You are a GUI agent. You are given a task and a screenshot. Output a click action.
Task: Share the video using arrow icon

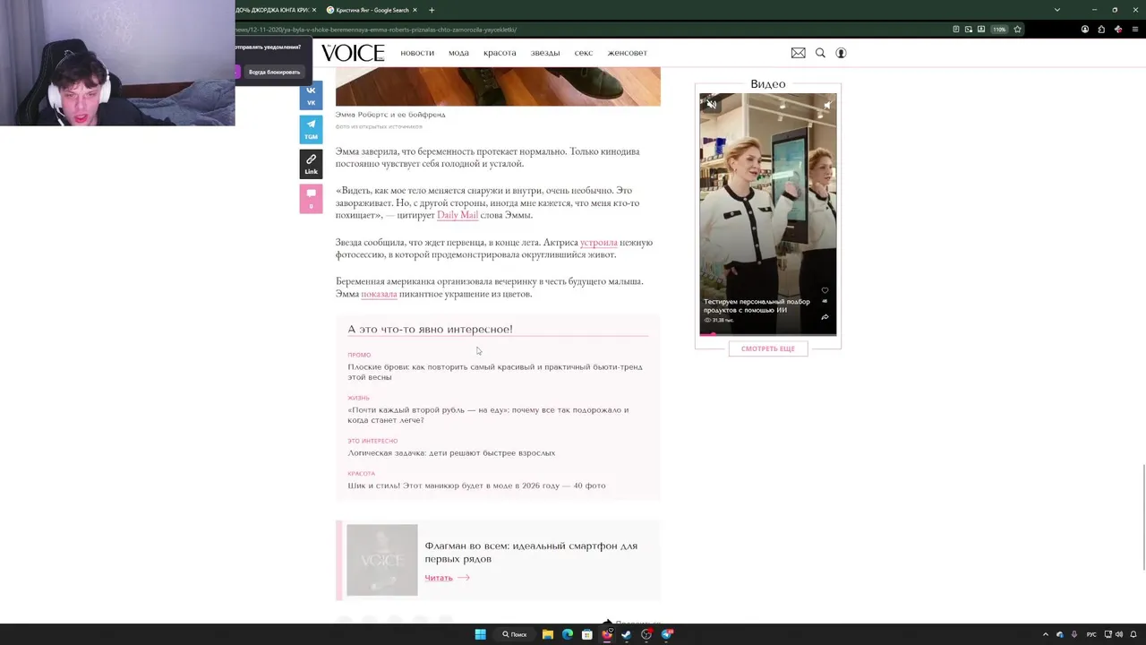pos(825,316)
